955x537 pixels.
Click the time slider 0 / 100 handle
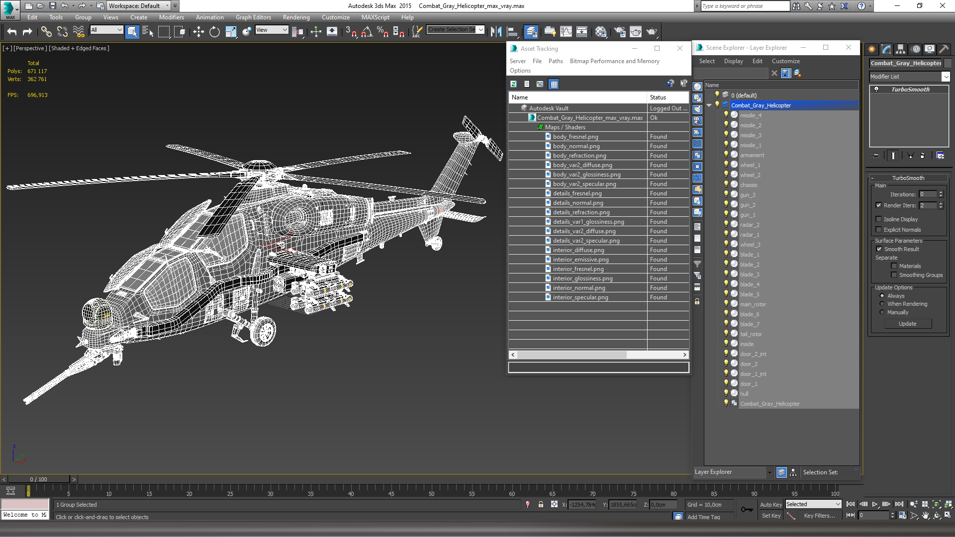tap(38, 479)
